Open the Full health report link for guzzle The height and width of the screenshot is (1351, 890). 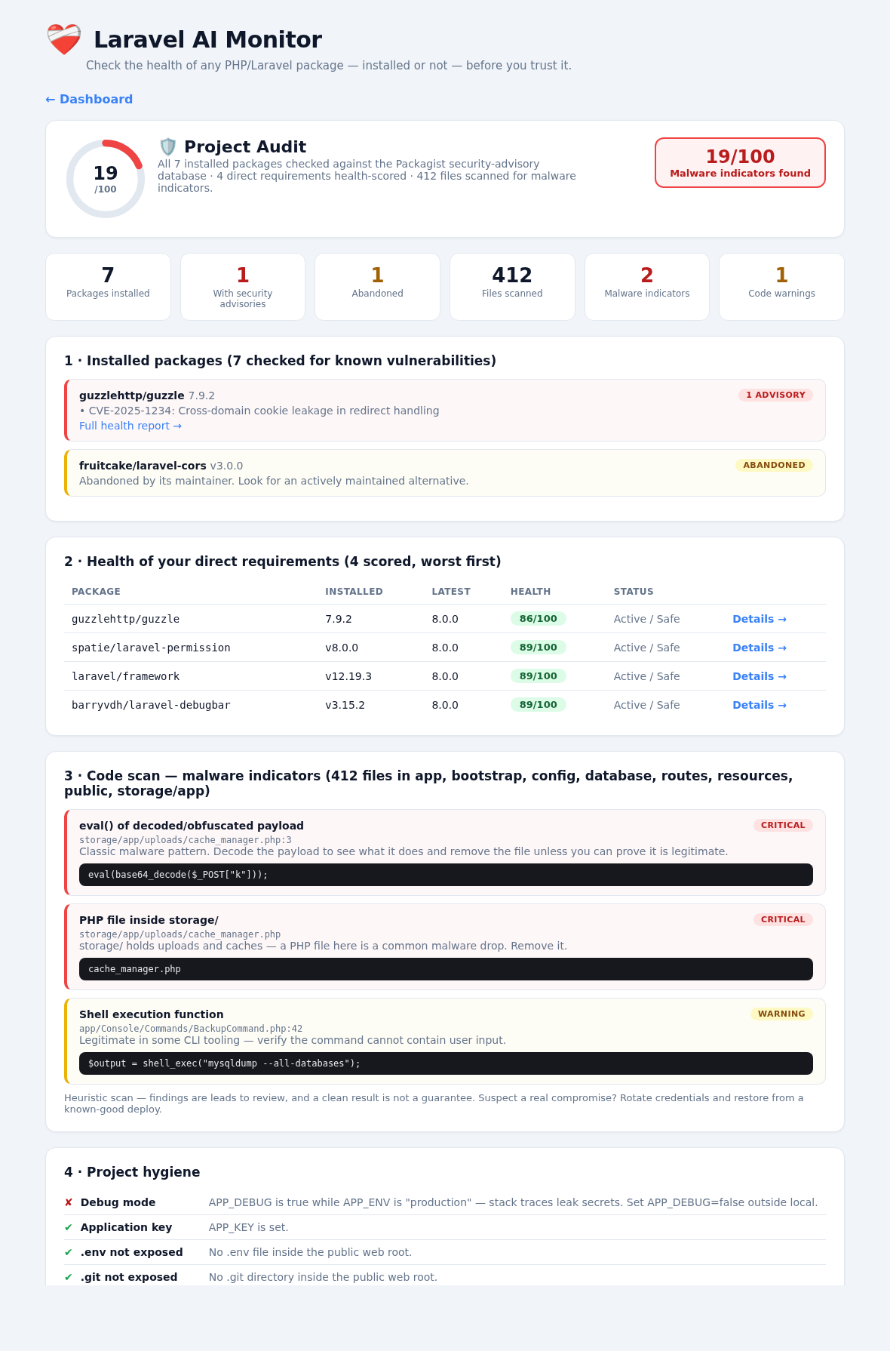point(130,426)
